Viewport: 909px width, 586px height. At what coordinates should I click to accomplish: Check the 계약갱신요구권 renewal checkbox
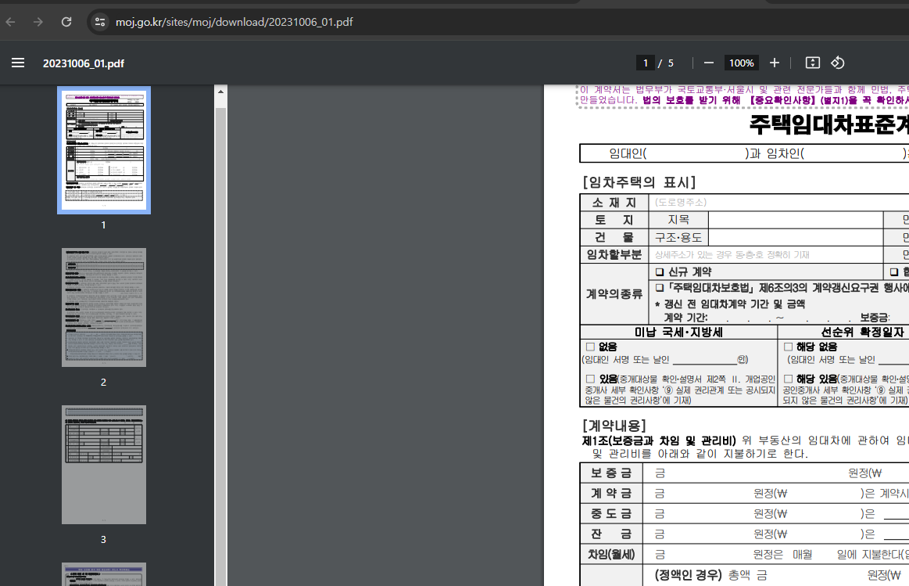(659, 288)
